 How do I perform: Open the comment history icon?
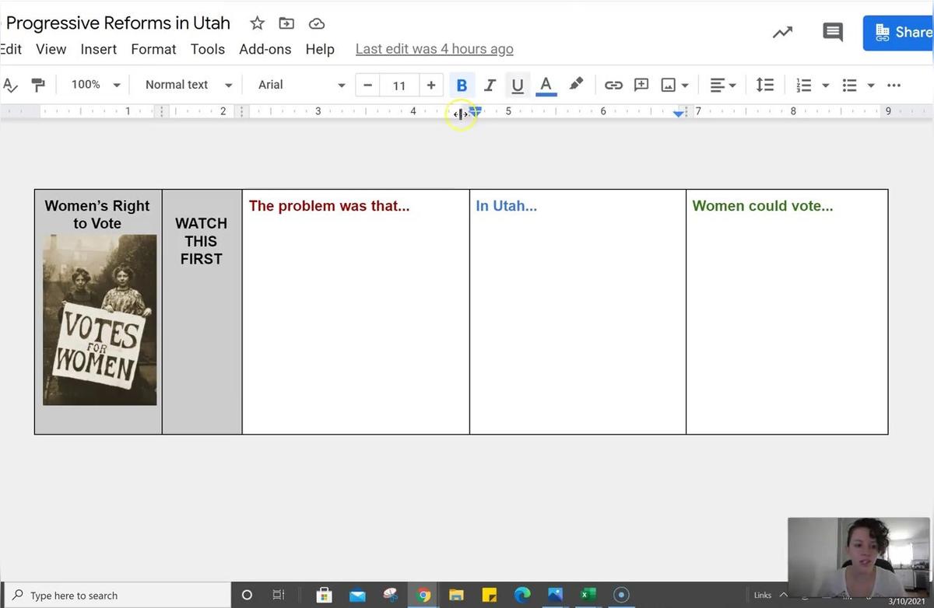tap(832, 32)
